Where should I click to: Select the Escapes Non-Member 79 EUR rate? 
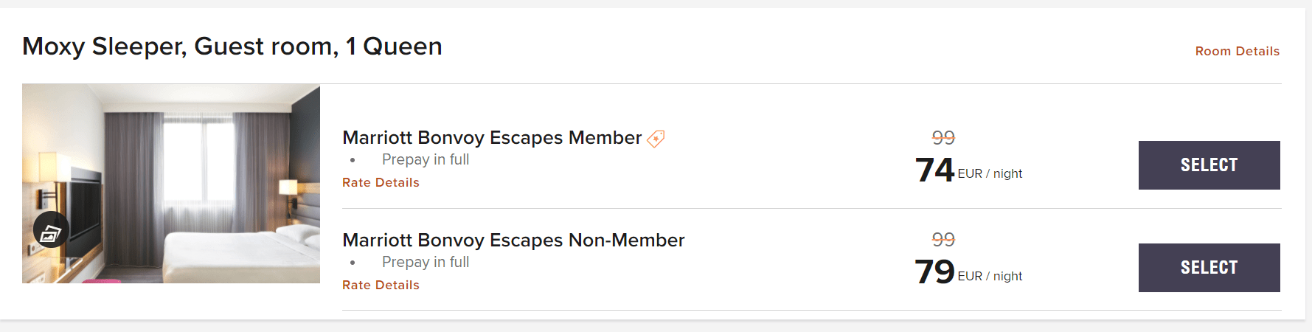pos(1209,268)
